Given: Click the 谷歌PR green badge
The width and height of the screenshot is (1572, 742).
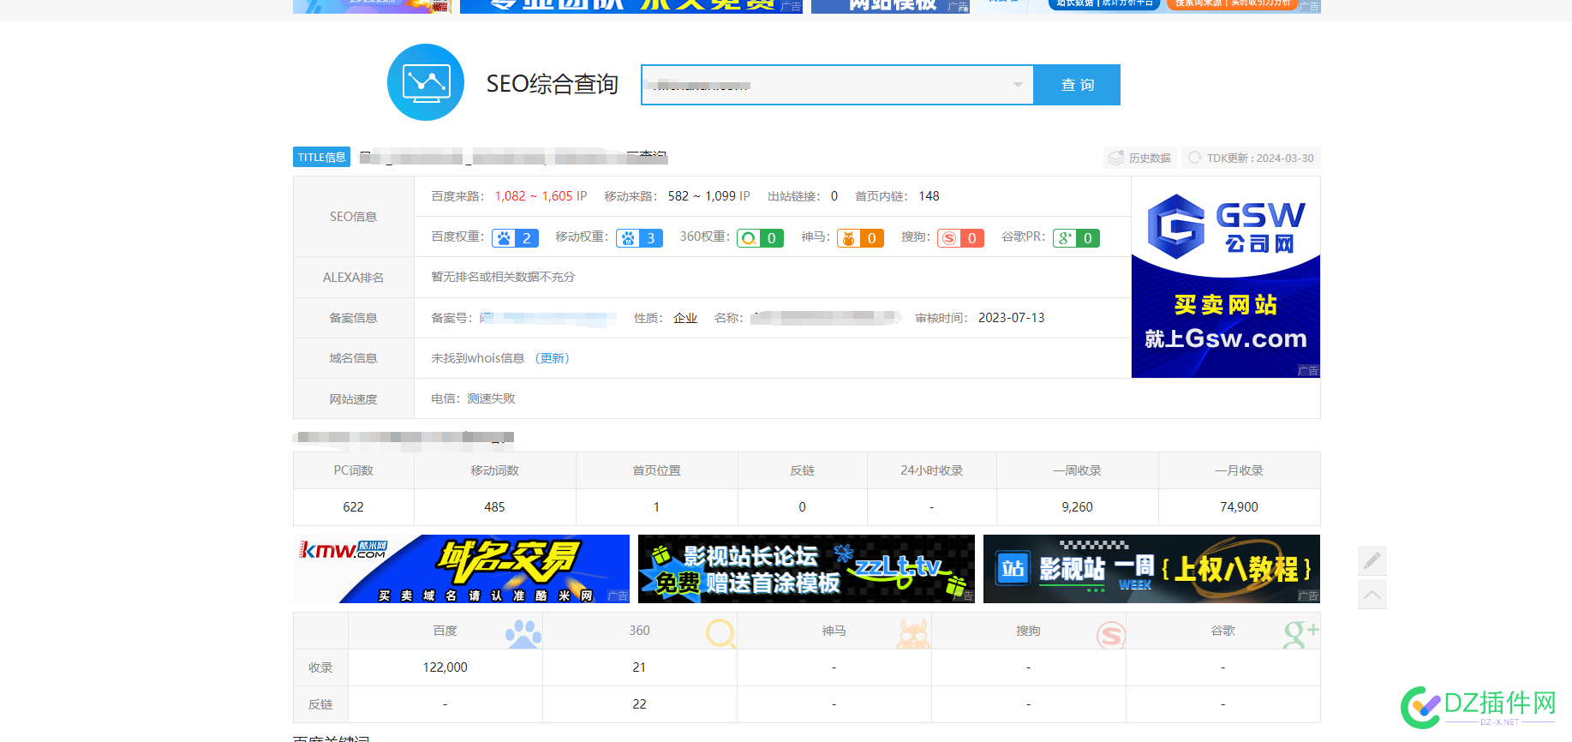Looking at the screenshot, I should 1076,238.
